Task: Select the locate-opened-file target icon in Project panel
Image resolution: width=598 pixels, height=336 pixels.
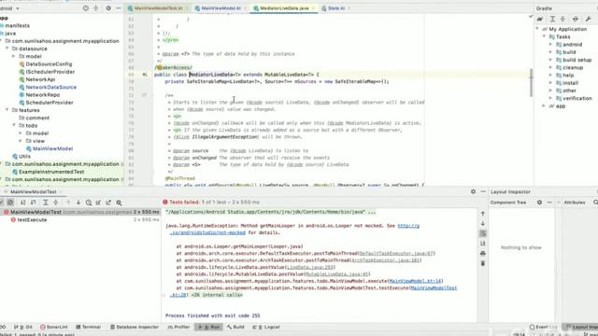Action: click(x=85, y=8)
